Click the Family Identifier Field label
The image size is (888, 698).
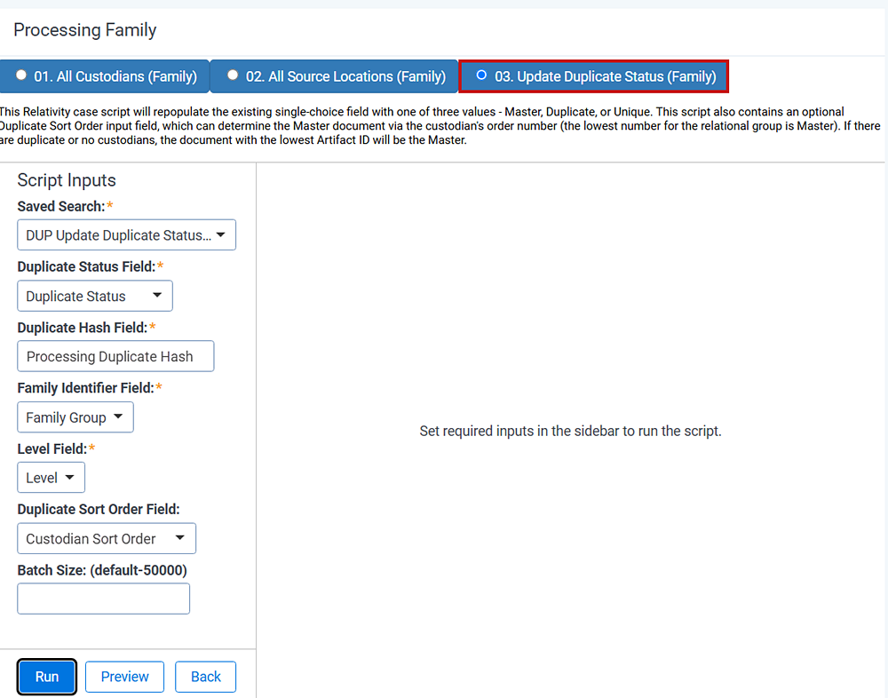pyautogui.click(x=85, y=388)
